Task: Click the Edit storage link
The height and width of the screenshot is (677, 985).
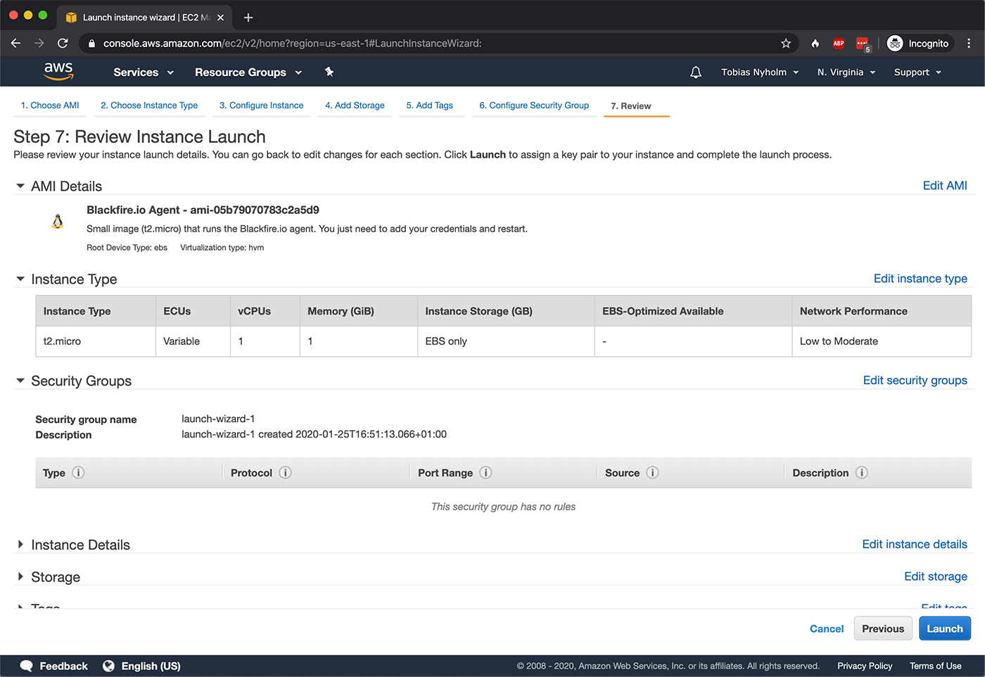Action: click(936, 576)
